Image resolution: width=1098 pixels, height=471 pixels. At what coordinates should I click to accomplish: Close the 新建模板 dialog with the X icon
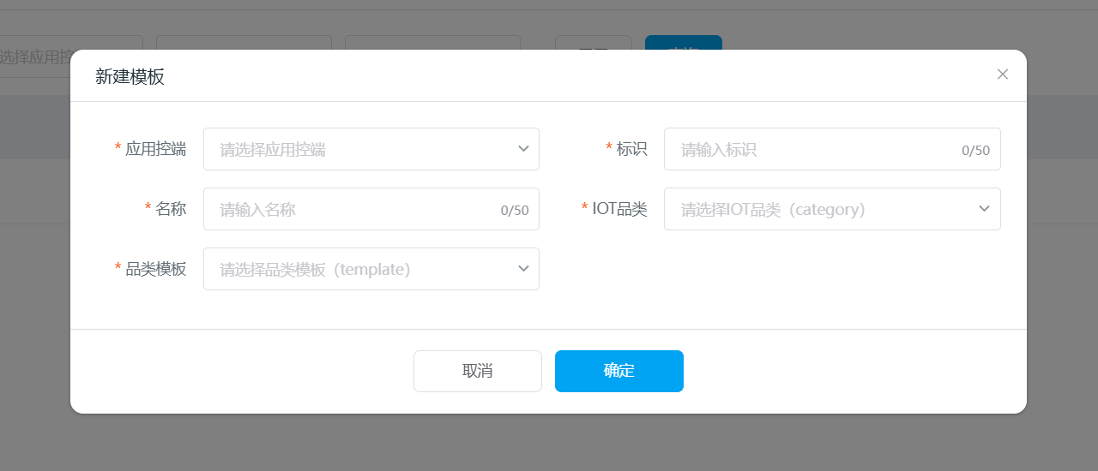(x=1002, y=75)
